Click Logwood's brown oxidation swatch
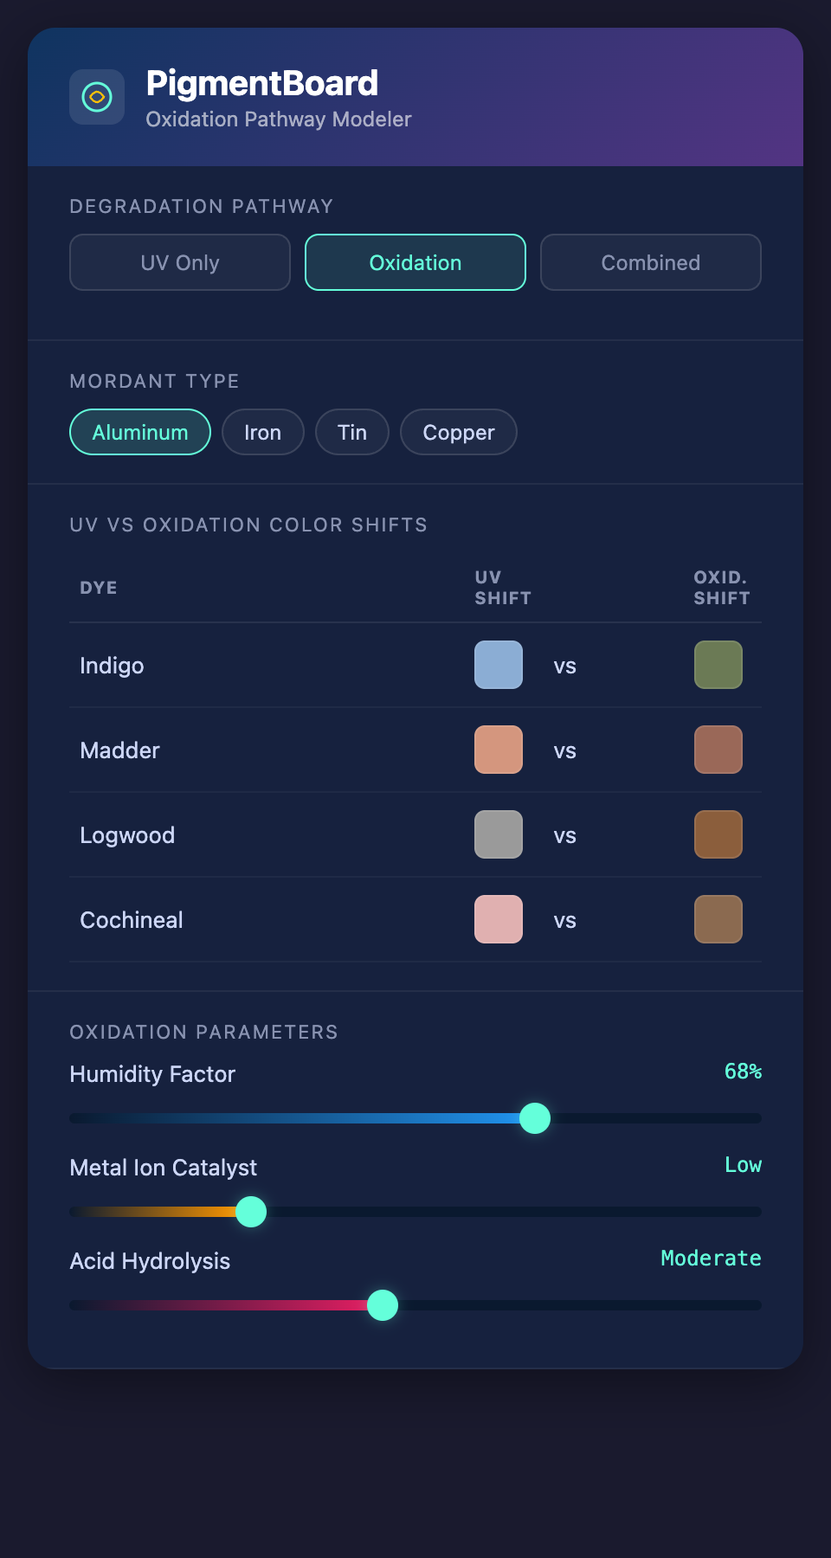This screenshot has width=831, height=1558. pos(718,834)
